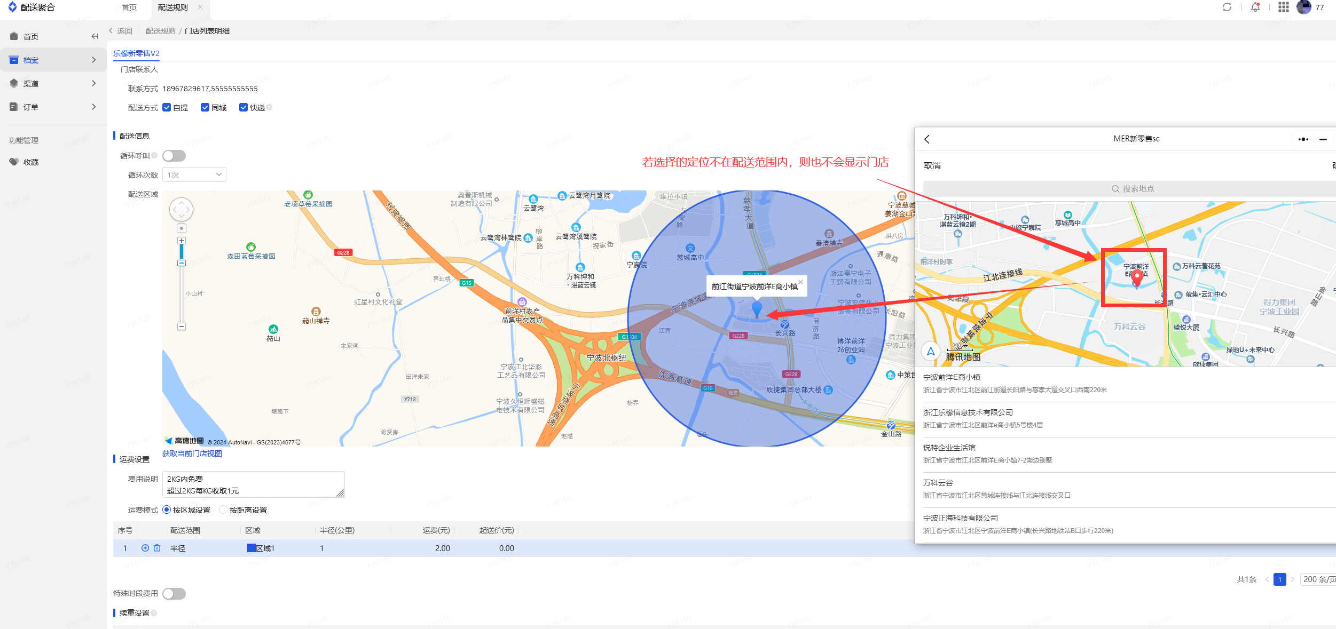Click back arrow in MER新零售sc panel
This screenshot has height=629, width=1336.
coord(927,139)
